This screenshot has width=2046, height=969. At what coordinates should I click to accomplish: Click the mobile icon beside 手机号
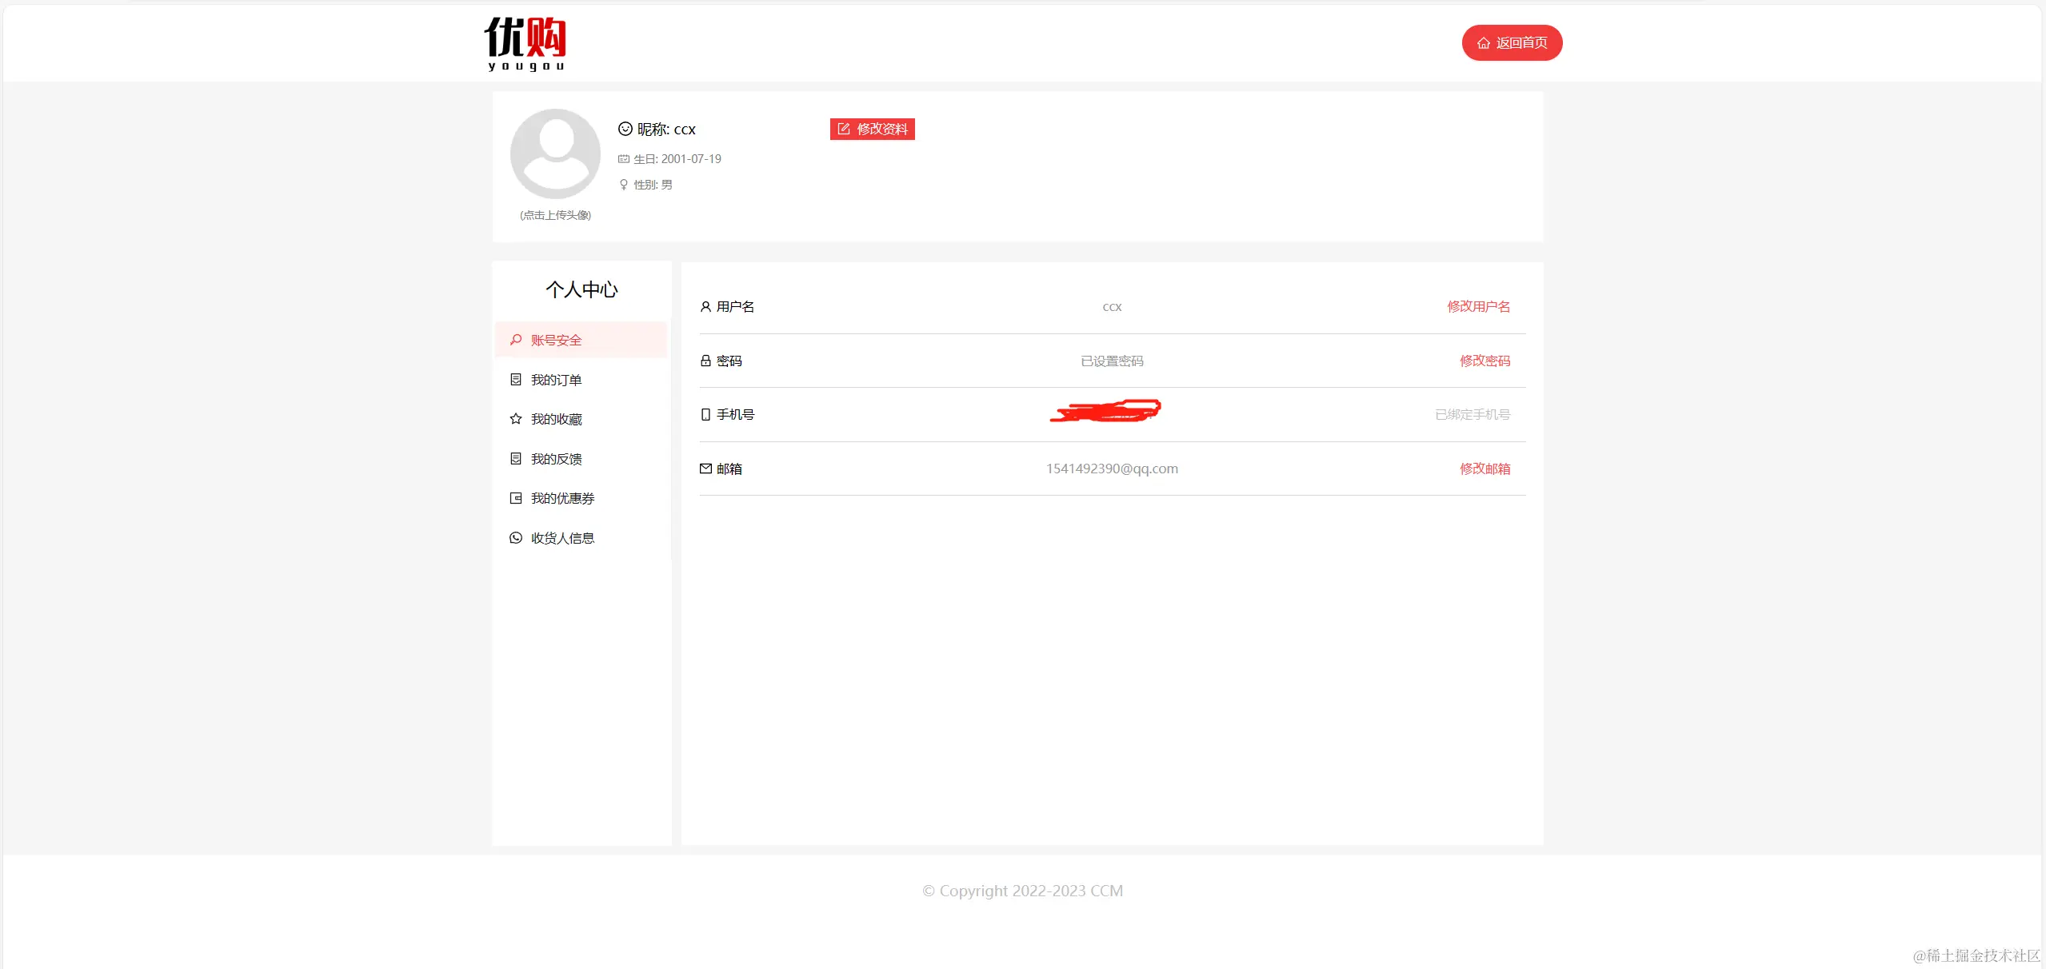[705, 414]
